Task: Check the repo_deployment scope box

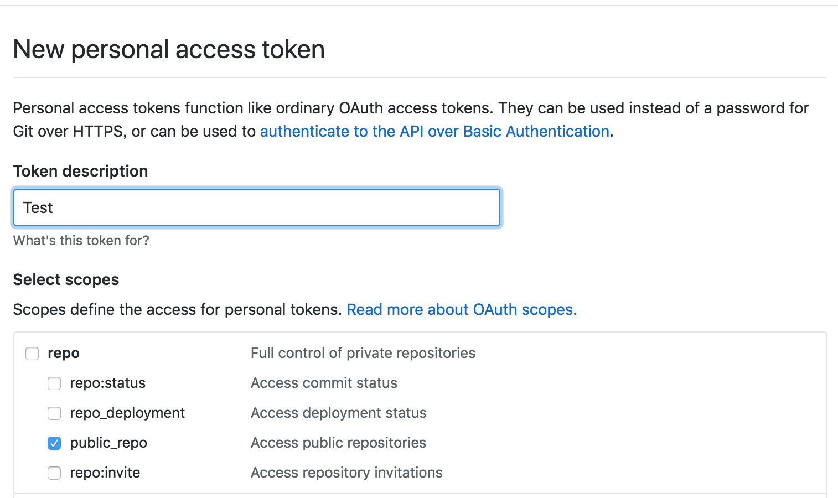Action: pyautogui.click(x=54, y=413)
